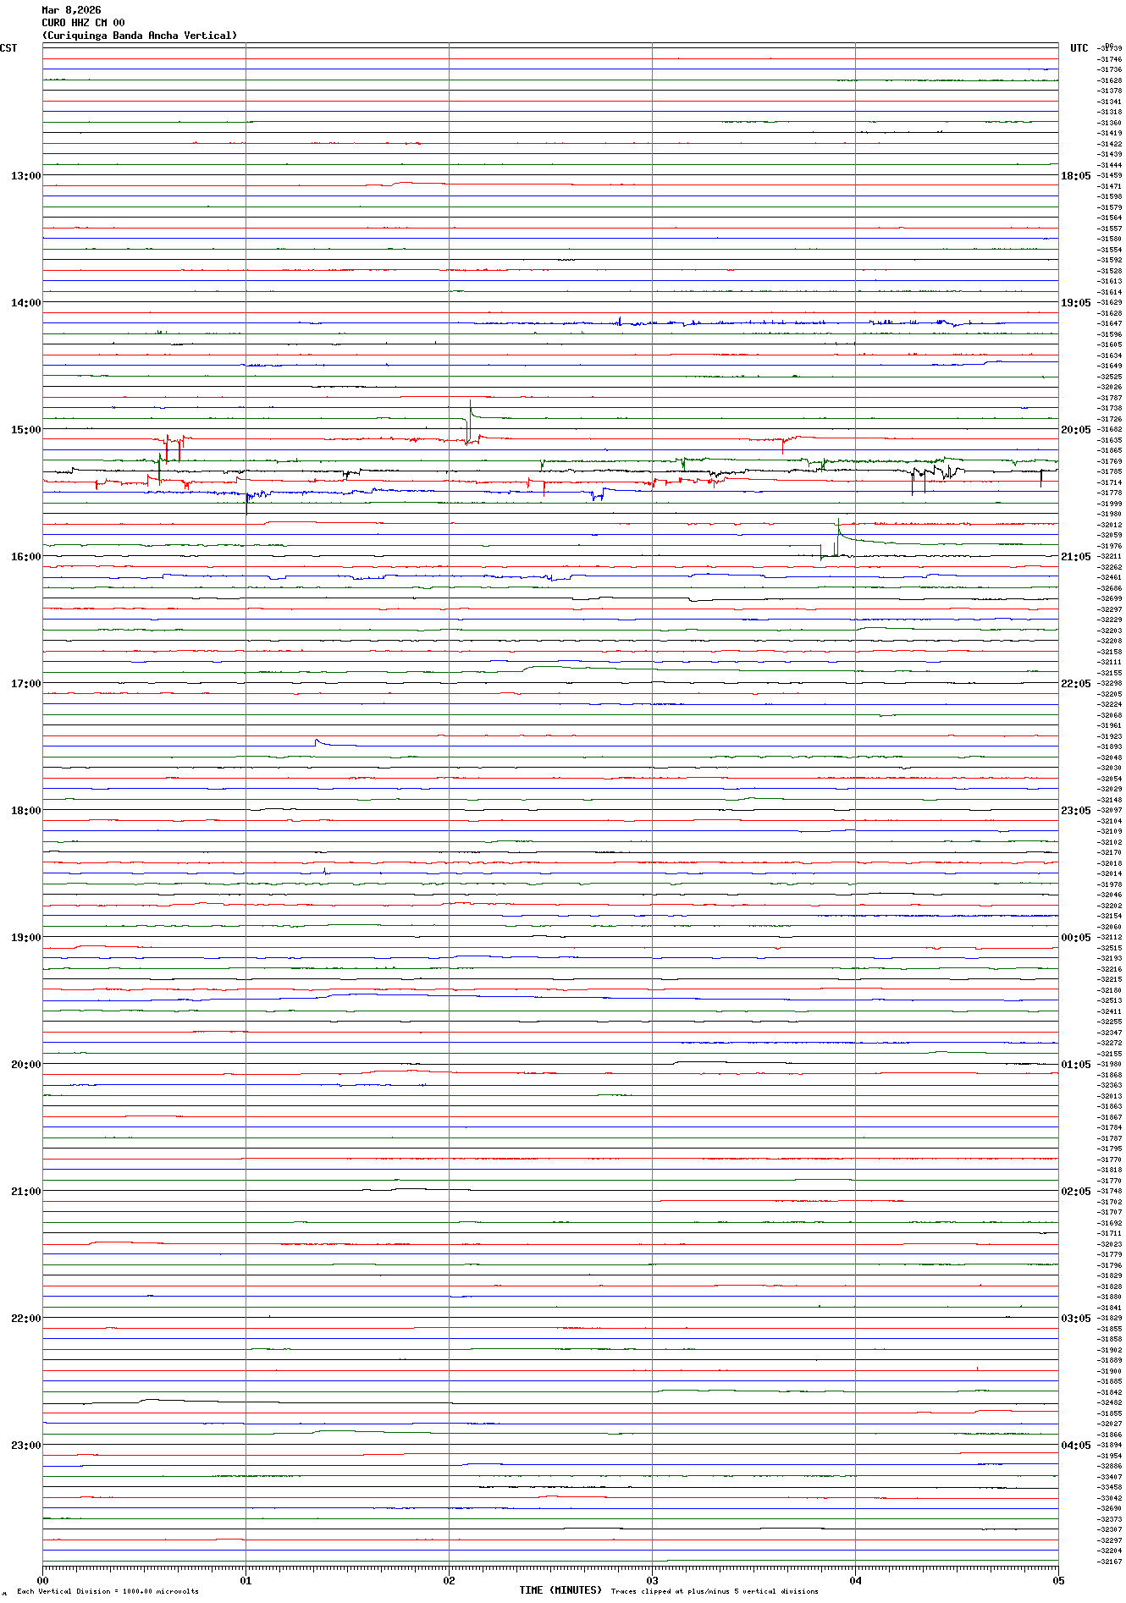Viewport: 1126px width, 1603px height.
Task: Select the Curiquinga Banda Ancha Vertical subtitle
Action: pyautogui.click(x=140, y=36)
